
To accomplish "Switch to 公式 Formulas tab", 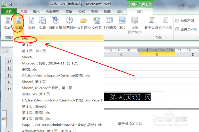I will pos(82,11).
